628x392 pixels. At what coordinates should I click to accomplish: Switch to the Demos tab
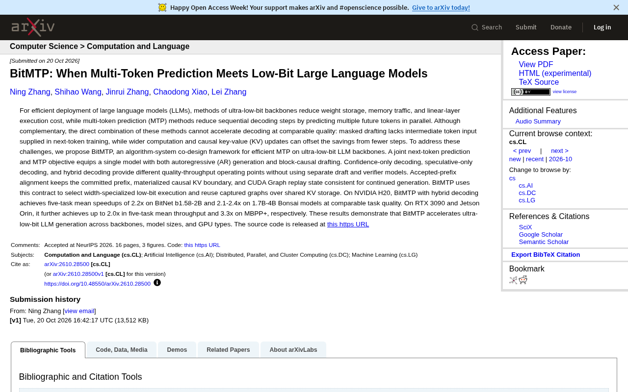click(x=177, y=350)
